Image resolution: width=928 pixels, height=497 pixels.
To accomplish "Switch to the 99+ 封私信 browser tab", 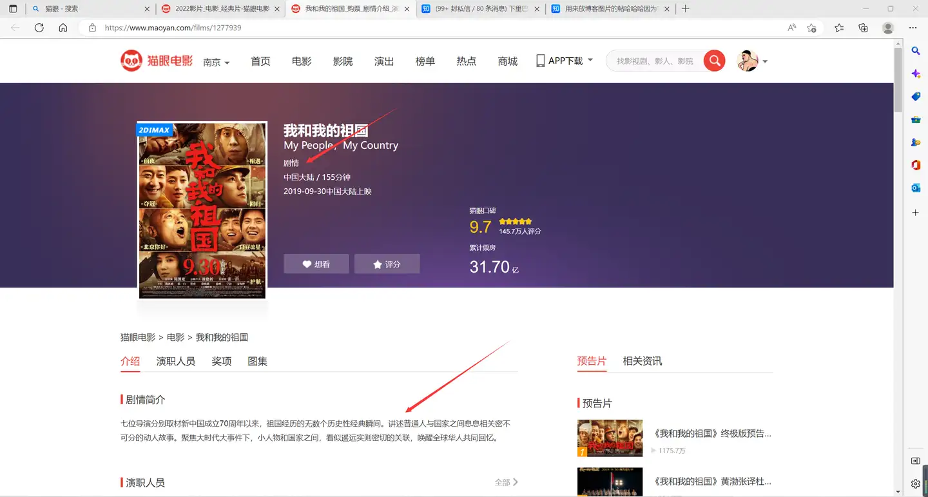I will pyautogui.click(x=481, y=9).
